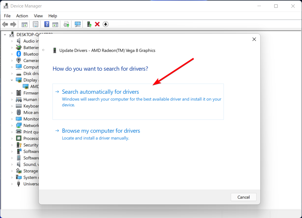
Task: Toggle the action pane toolbar icon
Action: tap(55, 24)
